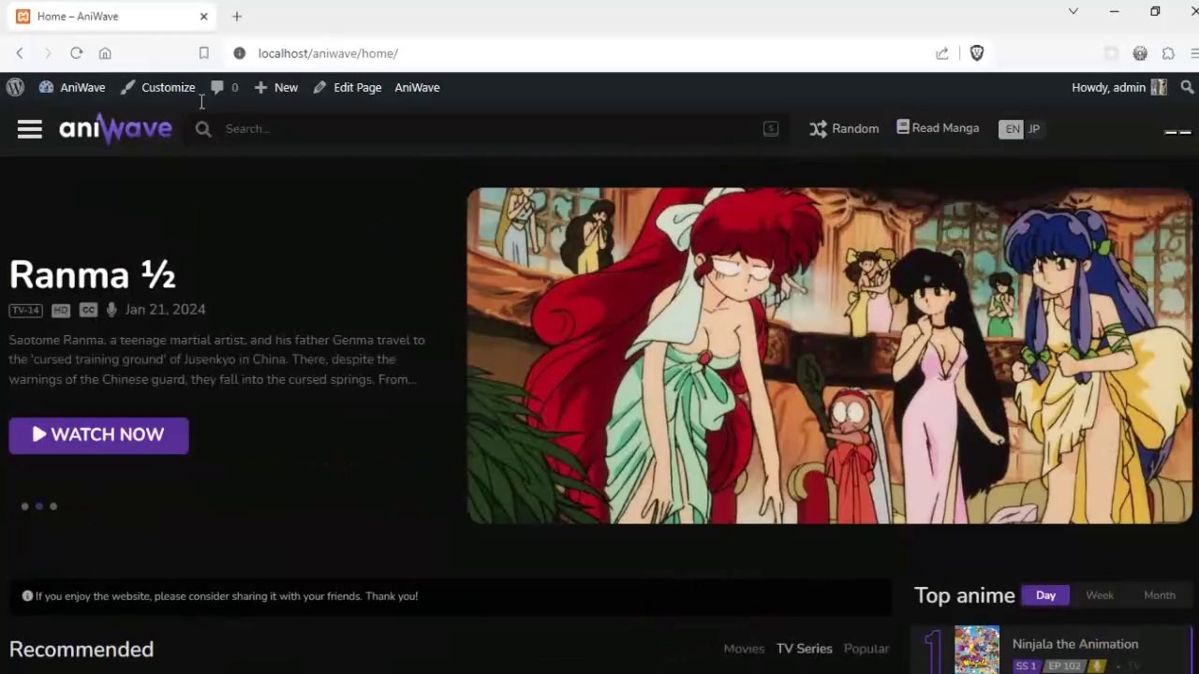This screenshot has height=674, width=1199.
Task: Click the TV-14 rating badge
Action: pos(25,310)
